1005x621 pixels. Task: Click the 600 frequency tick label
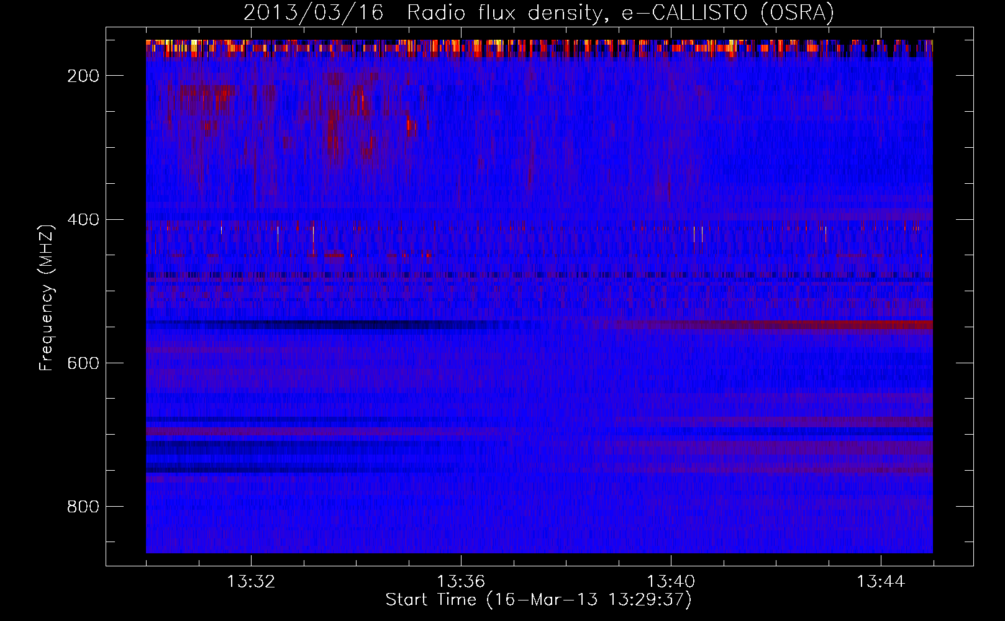83,363
